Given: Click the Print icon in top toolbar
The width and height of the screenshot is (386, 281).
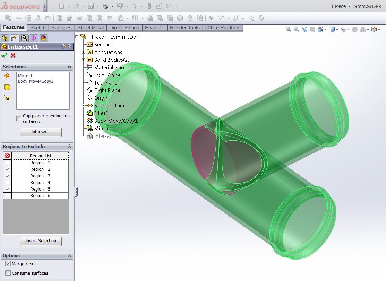Looking at the screenshot, I should (105, 6).
